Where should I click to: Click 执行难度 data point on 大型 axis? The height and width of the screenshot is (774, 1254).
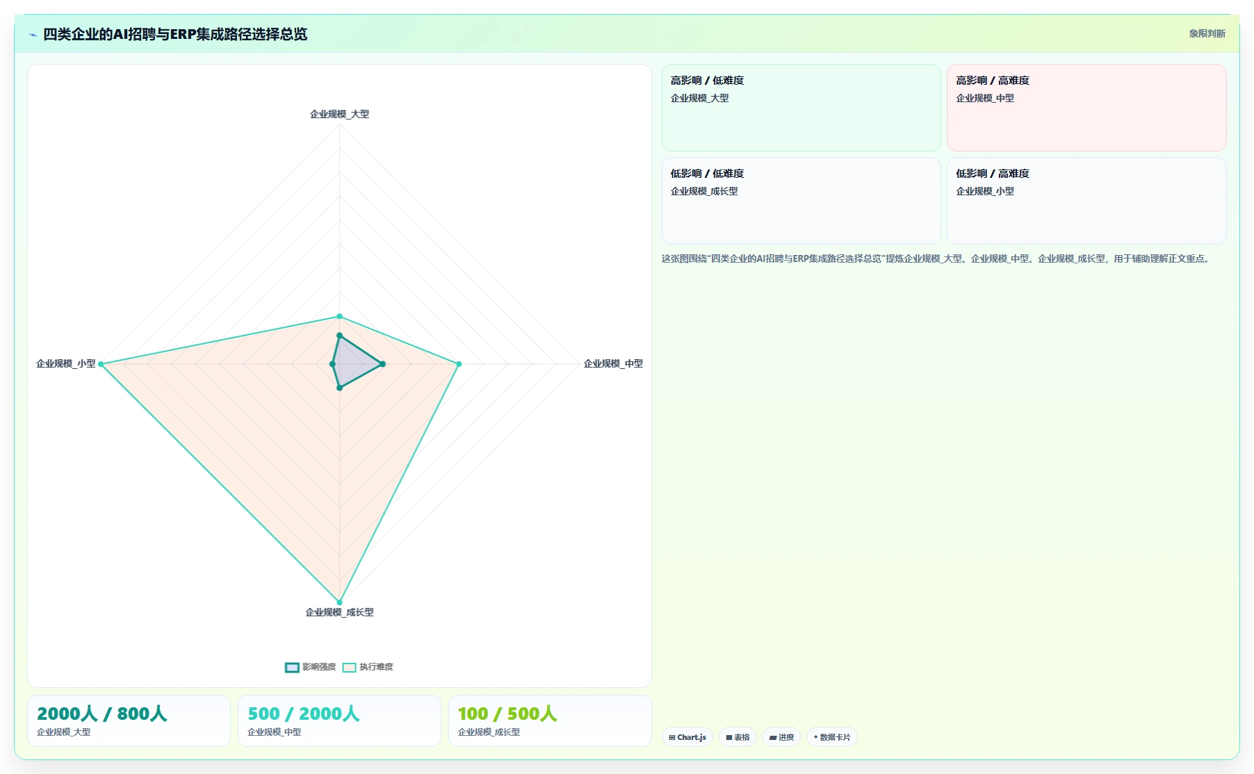(339, 316)
